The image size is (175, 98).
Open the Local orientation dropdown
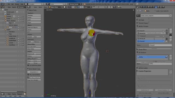87,7
